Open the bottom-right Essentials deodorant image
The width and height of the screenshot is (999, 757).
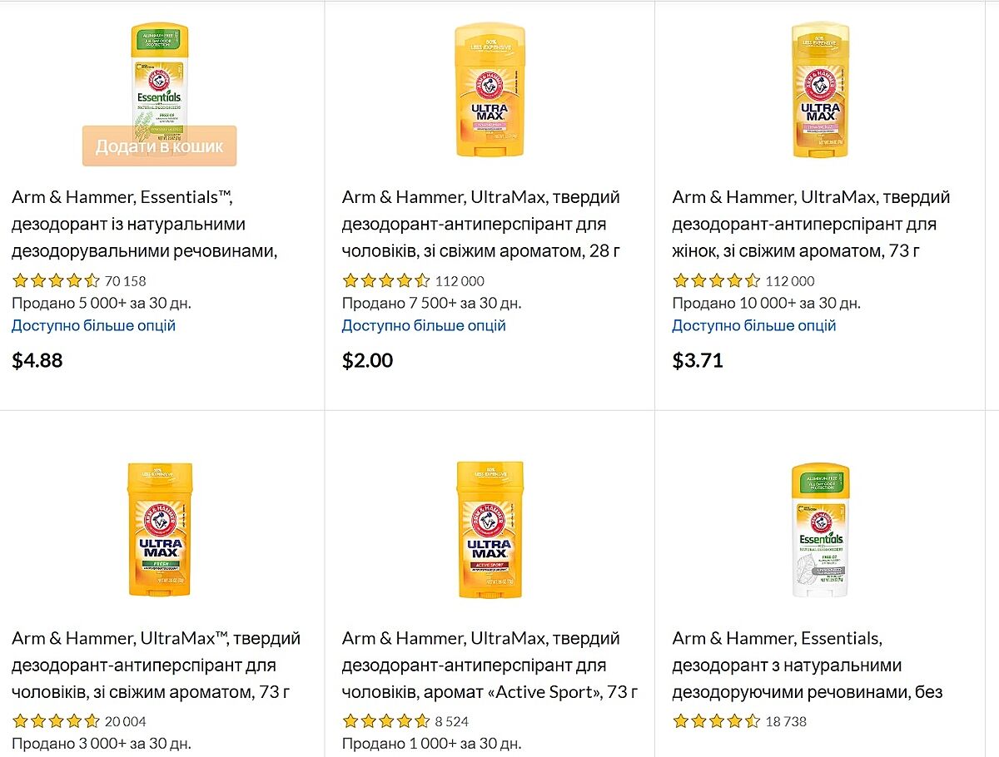point(819,529)
